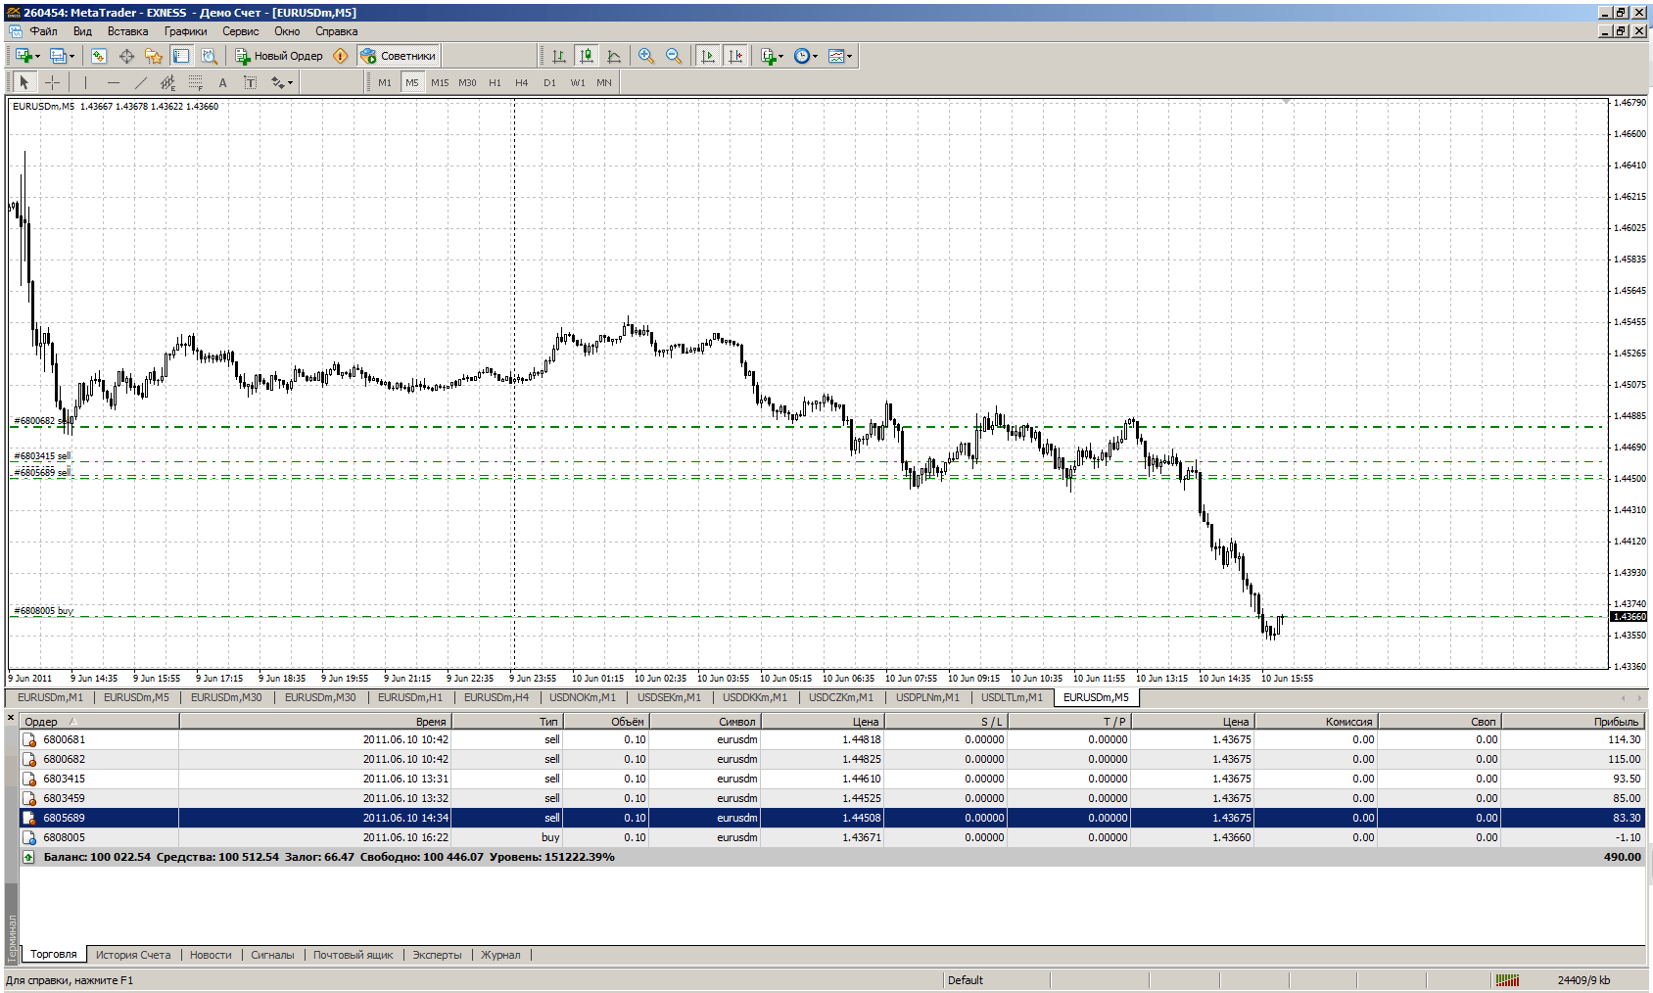The width and height of the screenshot is (1653, 993).
Task: Select the equidistant channel tool
Action: click(x=167, y=82)
